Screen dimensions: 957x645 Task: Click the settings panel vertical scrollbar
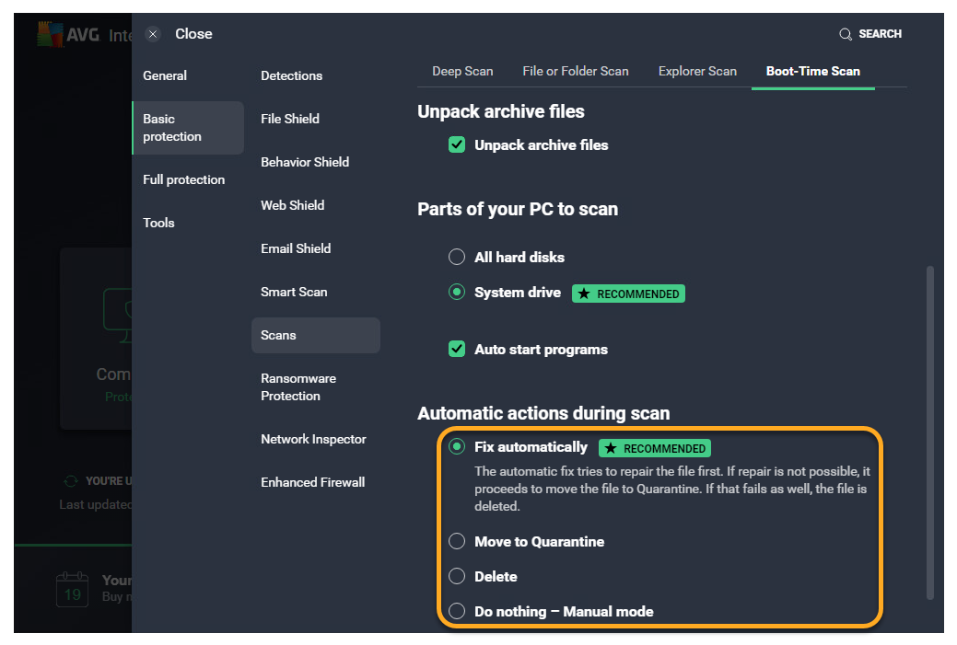tap(929, 432)
